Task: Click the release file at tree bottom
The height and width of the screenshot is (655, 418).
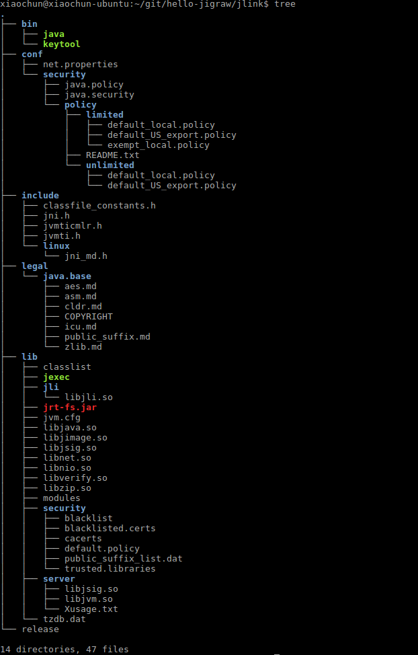Action: pyautogui.click(x=40, y=629)
